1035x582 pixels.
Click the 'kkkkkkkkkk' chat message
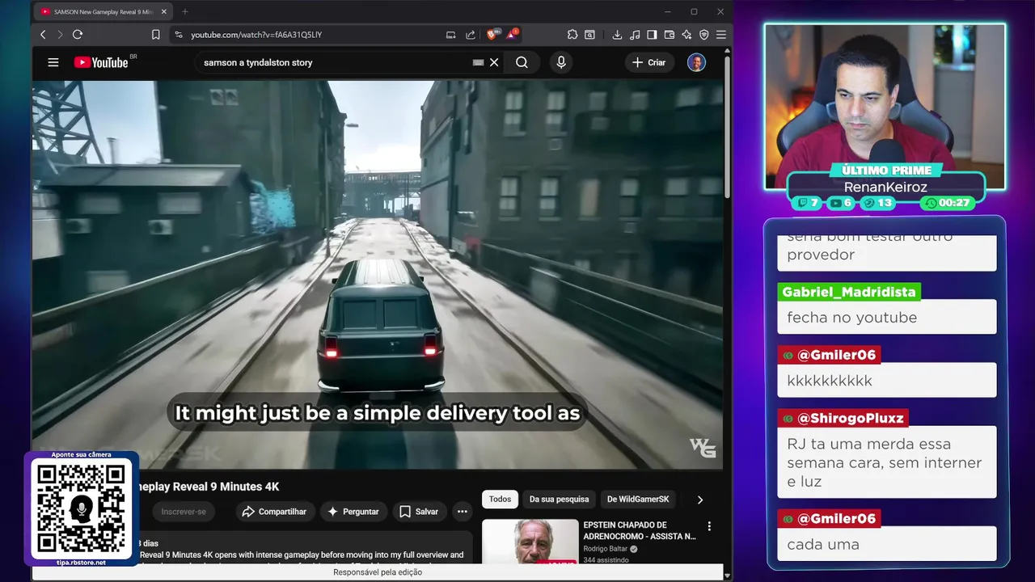coord(886,380)
